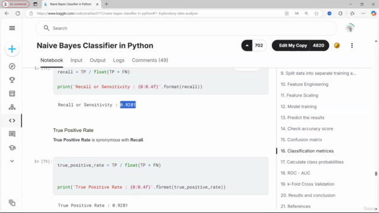
Task: Open browser favorites list icon
Action: [x=352, y=14]
